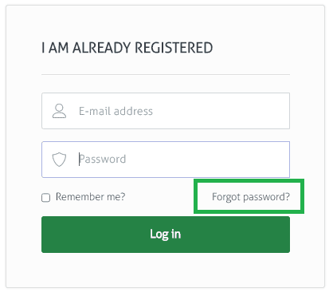The image size is (333, 292).
Task: Open the Forgot password link
Action: (251, 197)
